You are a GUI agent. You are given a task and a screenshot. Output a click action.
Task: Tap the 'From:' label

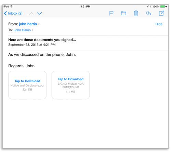coord(13,24)
